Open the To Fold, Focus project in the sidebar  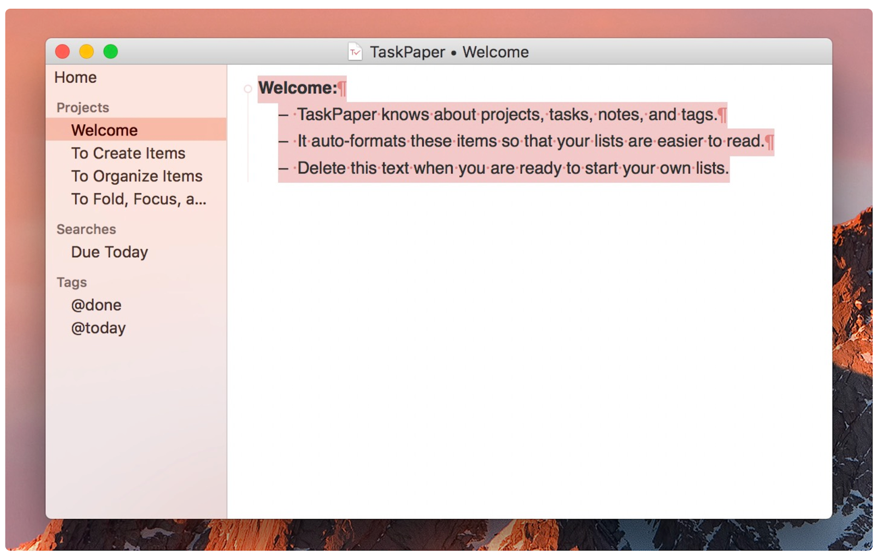click(139, 199)
